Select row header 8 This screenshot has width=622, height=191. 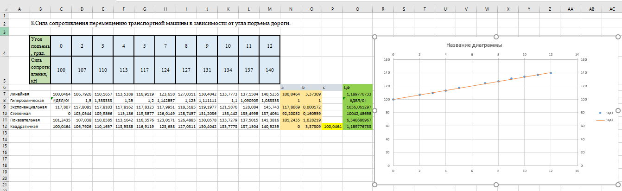[x=4, y=99]
